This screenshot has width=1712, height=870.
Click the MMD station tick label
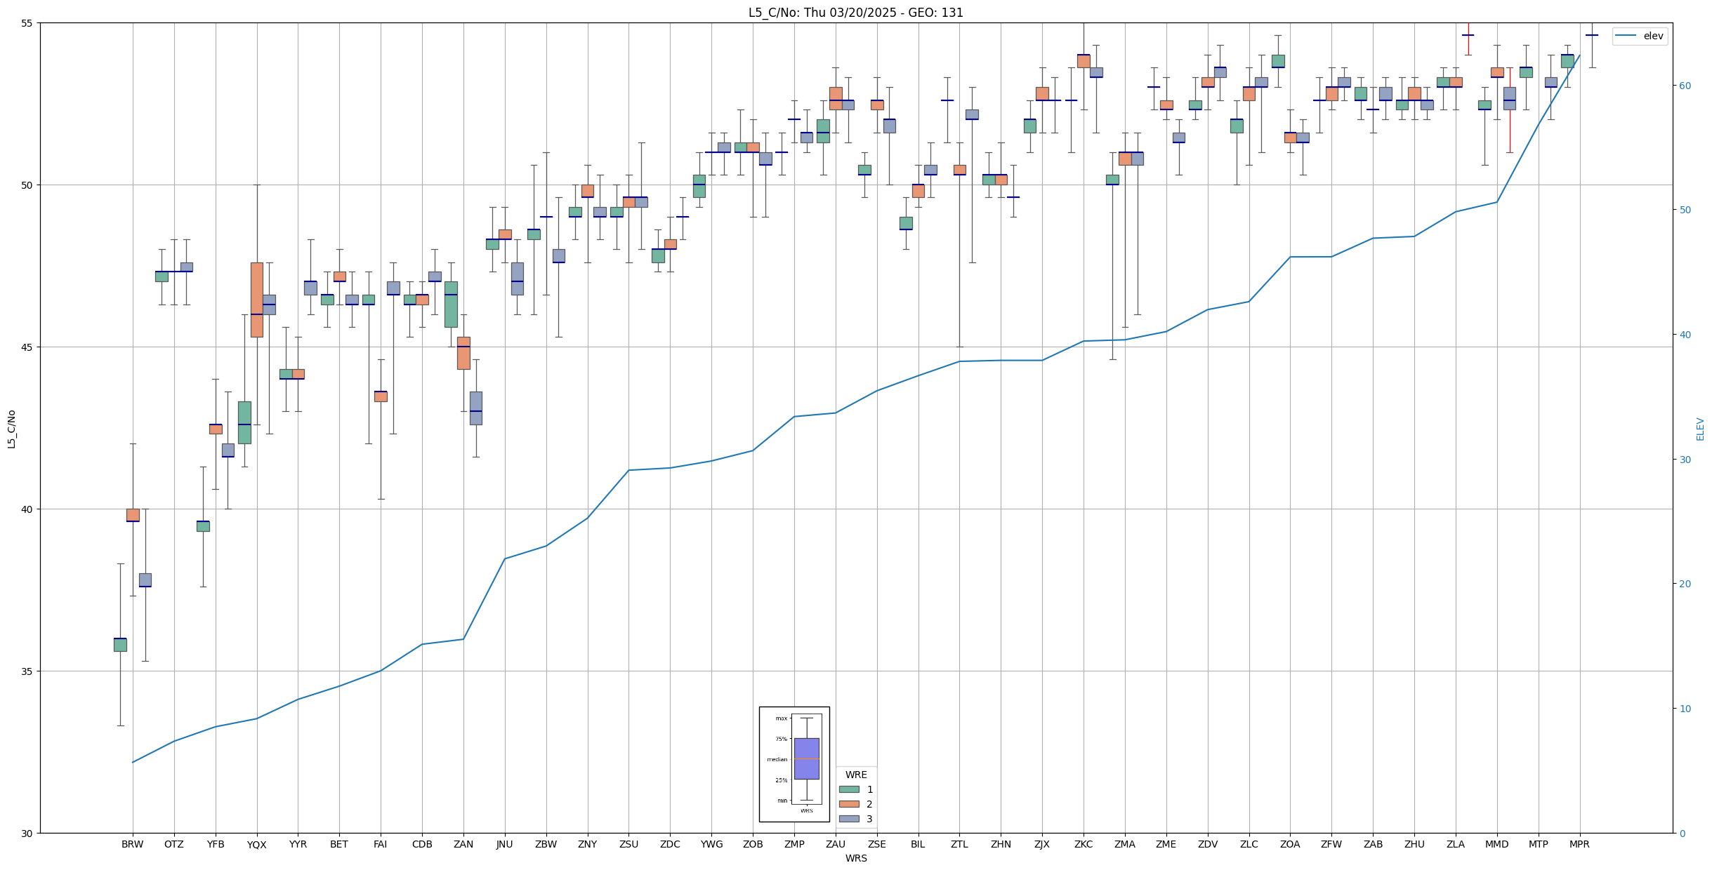coord(1496,845)
